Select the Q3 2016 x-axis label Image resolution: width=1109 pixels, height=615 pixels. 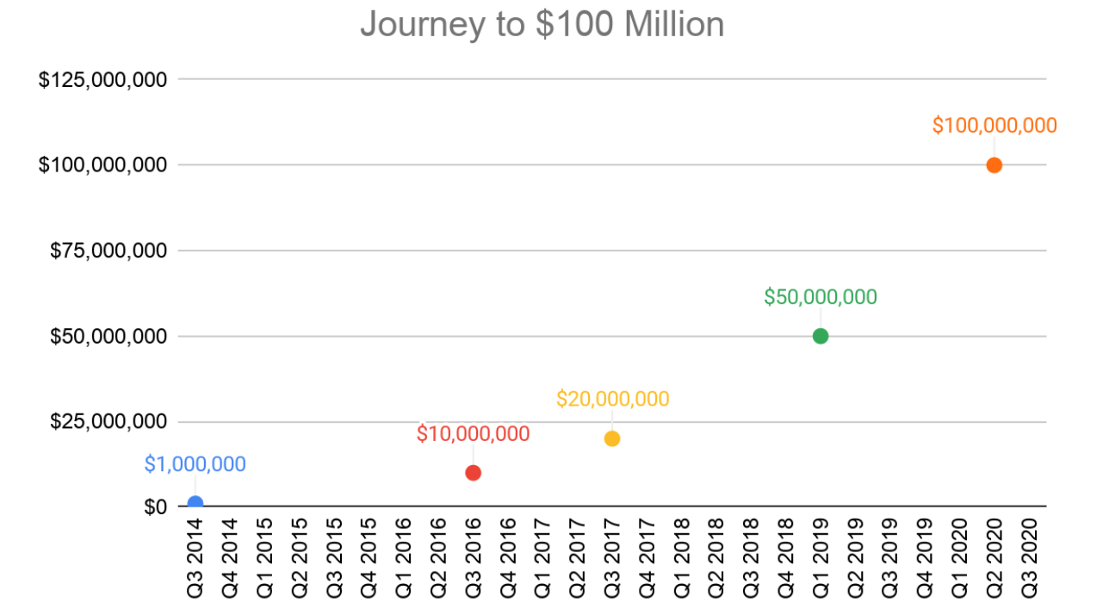point(473,556)
